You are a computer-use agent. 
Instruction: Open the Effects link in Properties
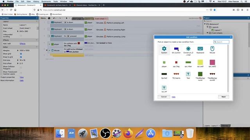(x=23, y=44)
